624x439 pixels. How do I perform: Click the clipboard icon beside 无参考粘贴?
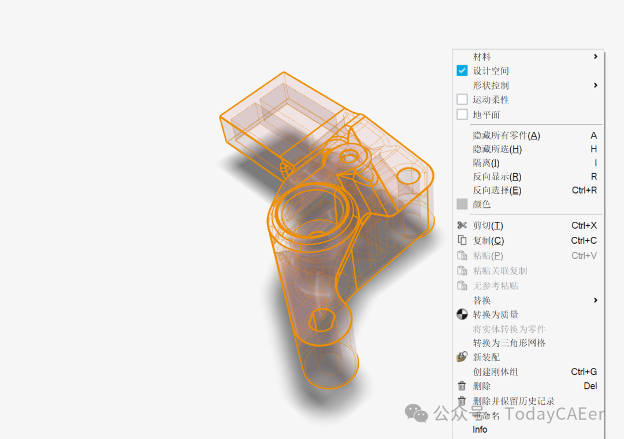462,285
